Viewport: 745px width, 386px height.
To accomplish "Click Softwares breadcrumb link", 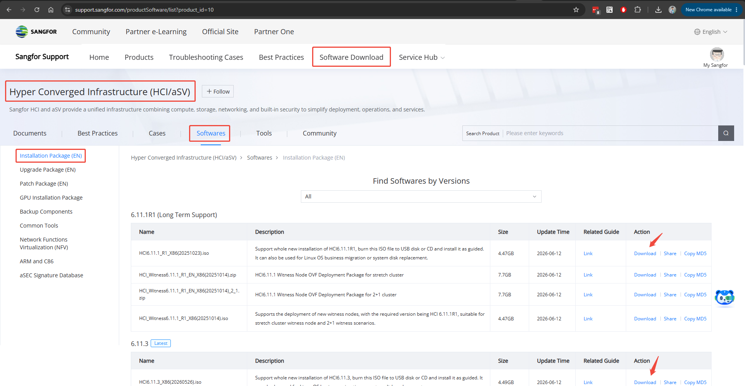I will coord(259,158).
